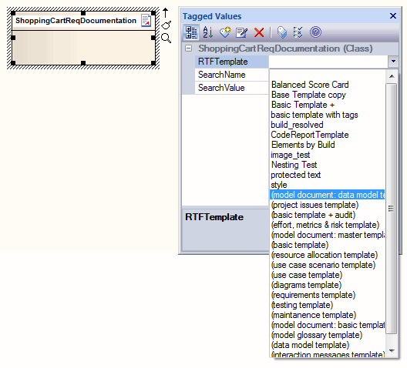Screen dimensions: 407x368
Task: Choose the (requirements template) list entry
Action: (313, 295)
